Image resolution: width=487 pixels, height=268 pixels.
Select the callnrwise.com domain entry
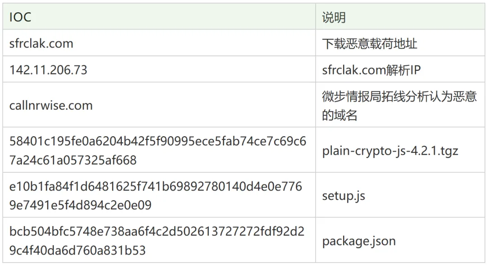tap(51, 106)
